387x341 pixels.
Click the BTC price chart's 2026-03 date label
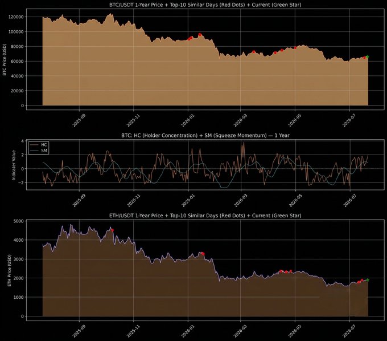pyautogui.click(x=240, y=121)
